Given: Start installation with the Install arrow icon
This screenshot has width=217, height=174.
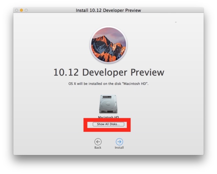Looking at the screenshot, I should tap(119, 142).
